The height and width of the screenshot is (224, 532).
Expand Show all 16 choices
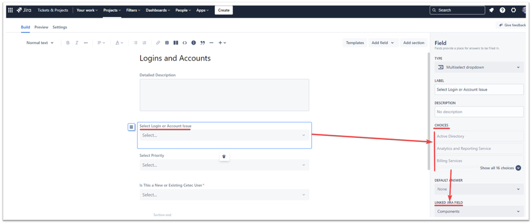point(501,168)
